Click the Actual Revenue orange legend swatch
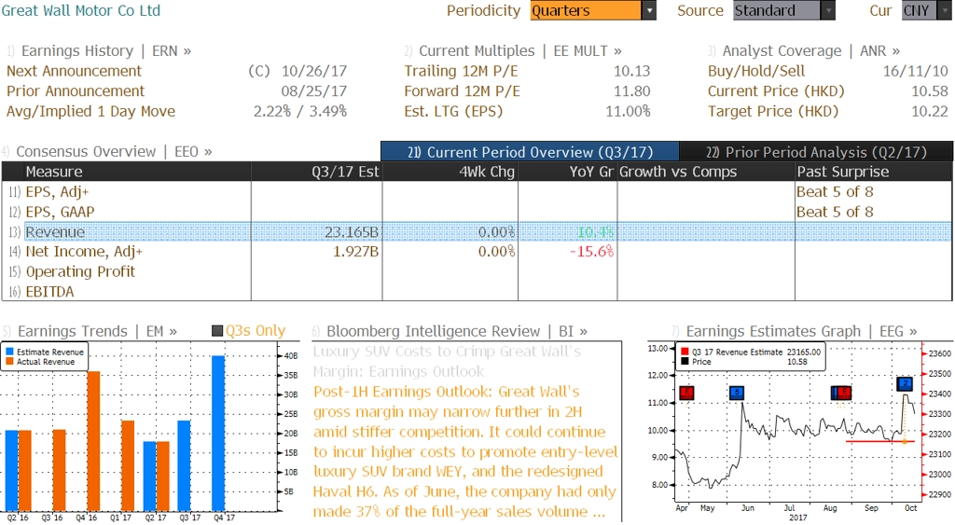Screen dimensions: 955x525 9,362
